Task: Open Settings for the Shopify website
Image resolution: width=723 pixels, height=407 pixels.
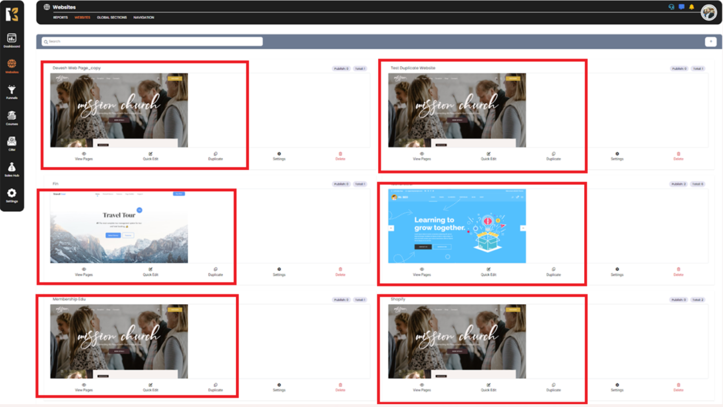Action: 617,387
